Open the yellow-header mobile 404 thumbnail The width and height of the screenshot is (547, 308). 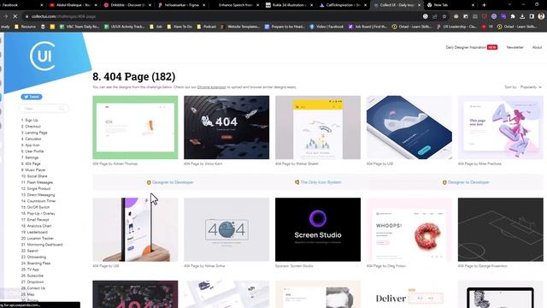tap(318, 127)
